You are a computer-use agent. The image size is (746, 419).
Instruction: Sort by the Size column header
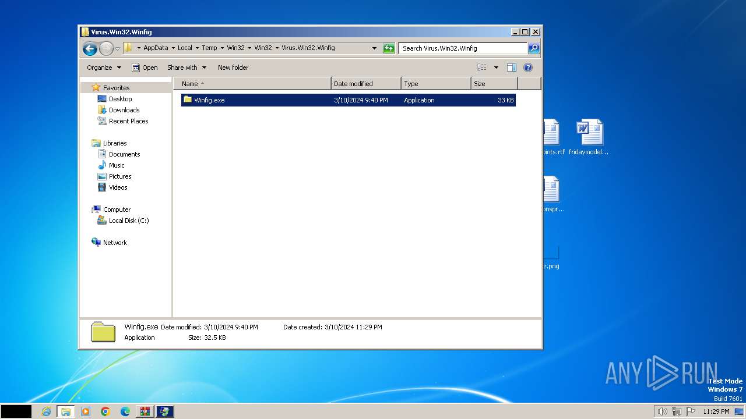point(494,84)
